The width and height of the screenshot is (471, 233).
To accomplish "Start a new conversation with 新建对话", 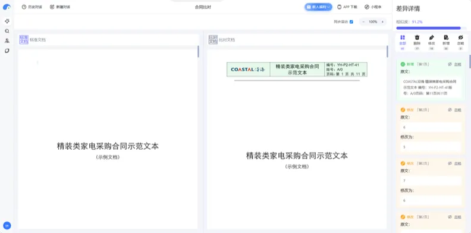I will click(x=60, y=7).
